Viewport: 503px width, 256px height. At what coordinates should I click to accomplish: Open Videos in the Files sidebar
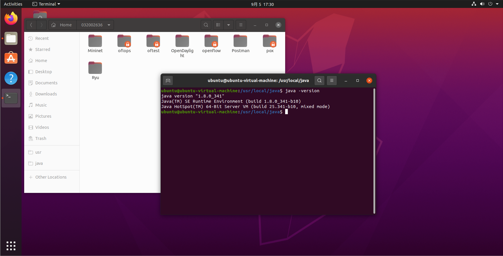click(x=52, y=127)
